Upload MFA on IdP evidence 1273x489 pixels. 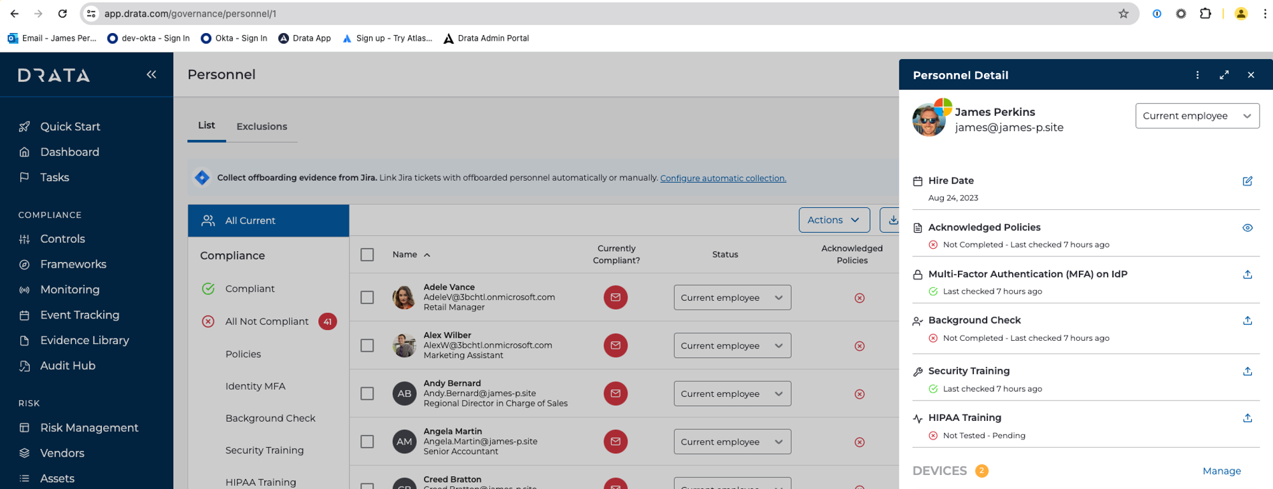tap(1247, 275)
